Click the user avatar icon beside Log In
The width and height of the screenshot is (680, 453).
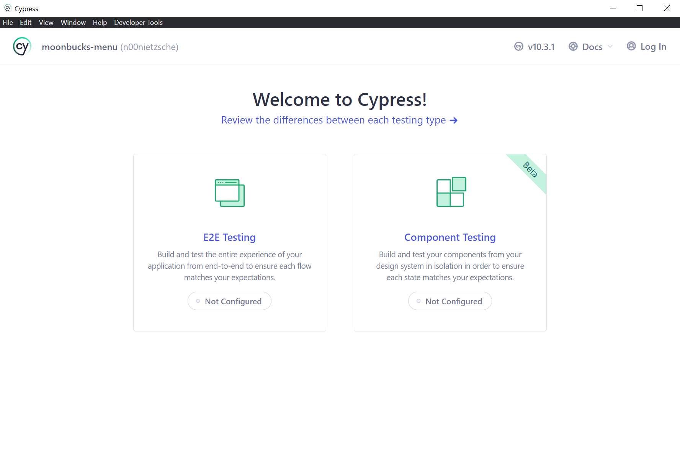pyautogui.click(x=631, y=46)
